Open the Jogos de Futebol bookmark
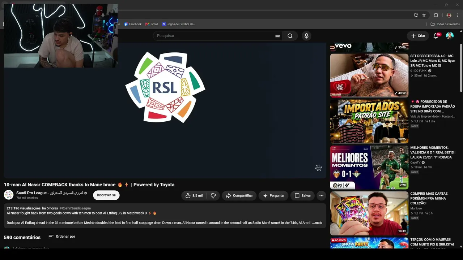Viewport: 463px width, 260px height. (179, 24)
